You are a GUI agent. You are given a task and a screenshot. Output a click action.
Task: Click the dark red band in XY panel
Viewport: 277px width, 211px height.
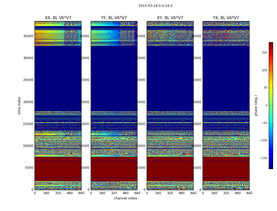click(x=170, y=169)
